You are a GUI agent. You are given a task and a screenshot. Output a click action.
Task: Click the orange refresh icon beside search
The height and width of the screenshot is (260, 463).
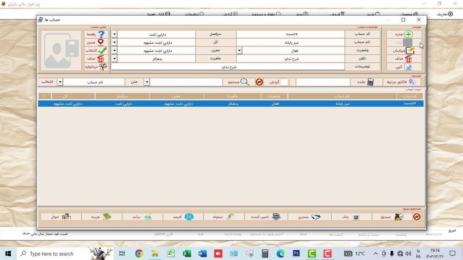tap(259, 82)
